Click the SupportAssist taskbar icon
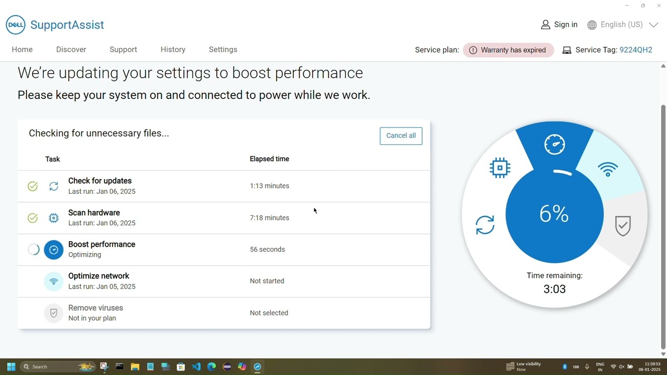This screenshot has height=375, width=667. [x=257, y=367]
